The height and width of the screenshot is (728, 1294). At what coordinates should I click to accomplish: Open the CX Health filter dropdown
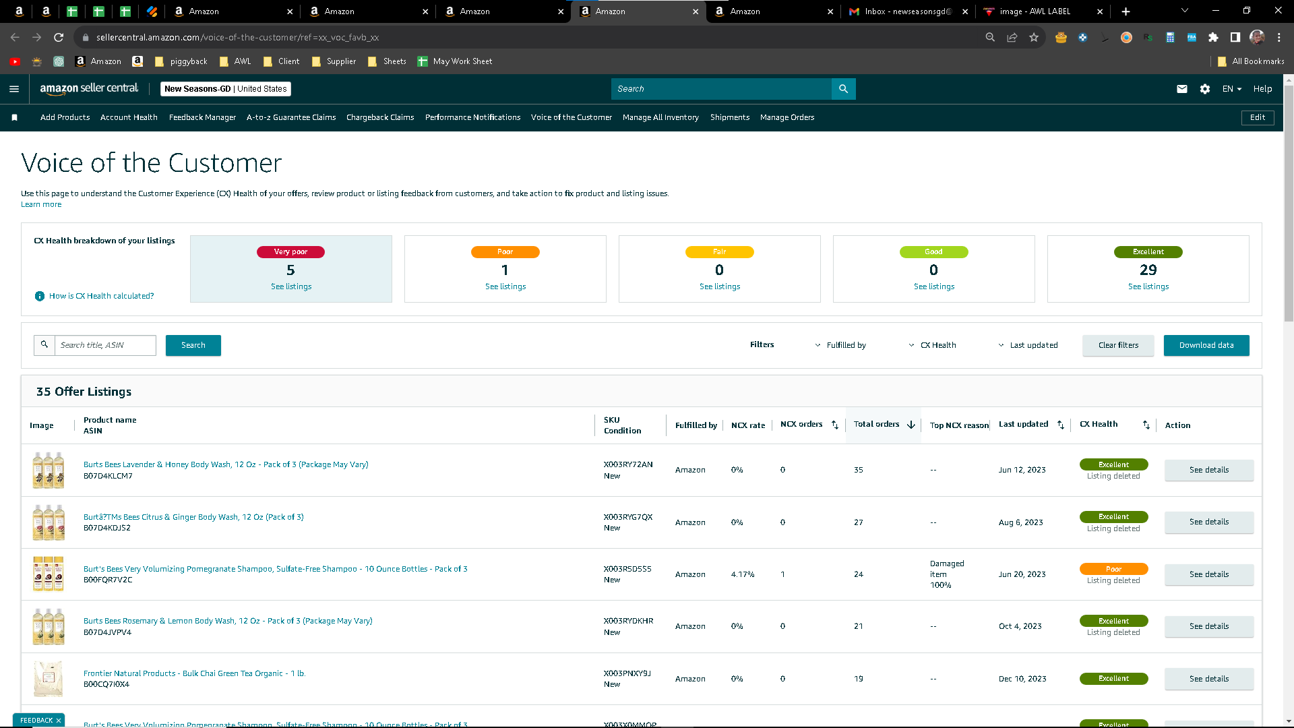click(932, 345)
